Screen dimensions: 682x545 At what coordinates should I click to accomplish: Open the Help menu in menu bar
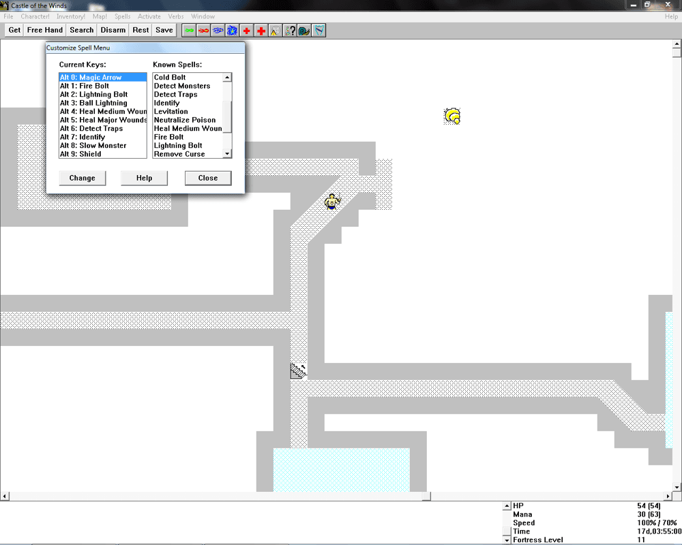(x=671, y=16)
